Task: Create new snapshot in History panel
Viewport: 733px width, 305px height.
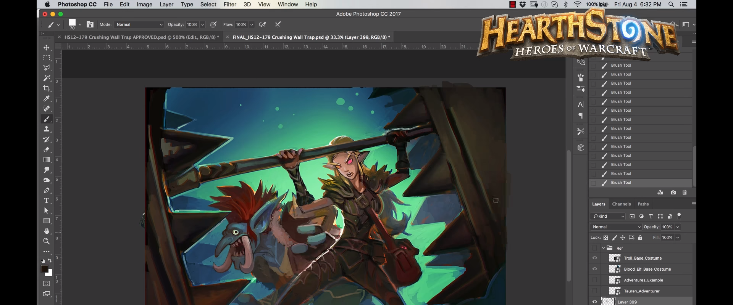Action: 673,193
